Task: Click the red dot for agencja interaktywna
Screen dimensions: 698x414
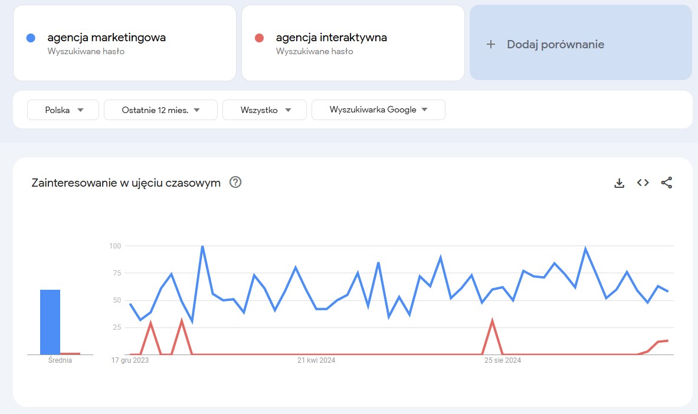Action: [x=259, y=38]
